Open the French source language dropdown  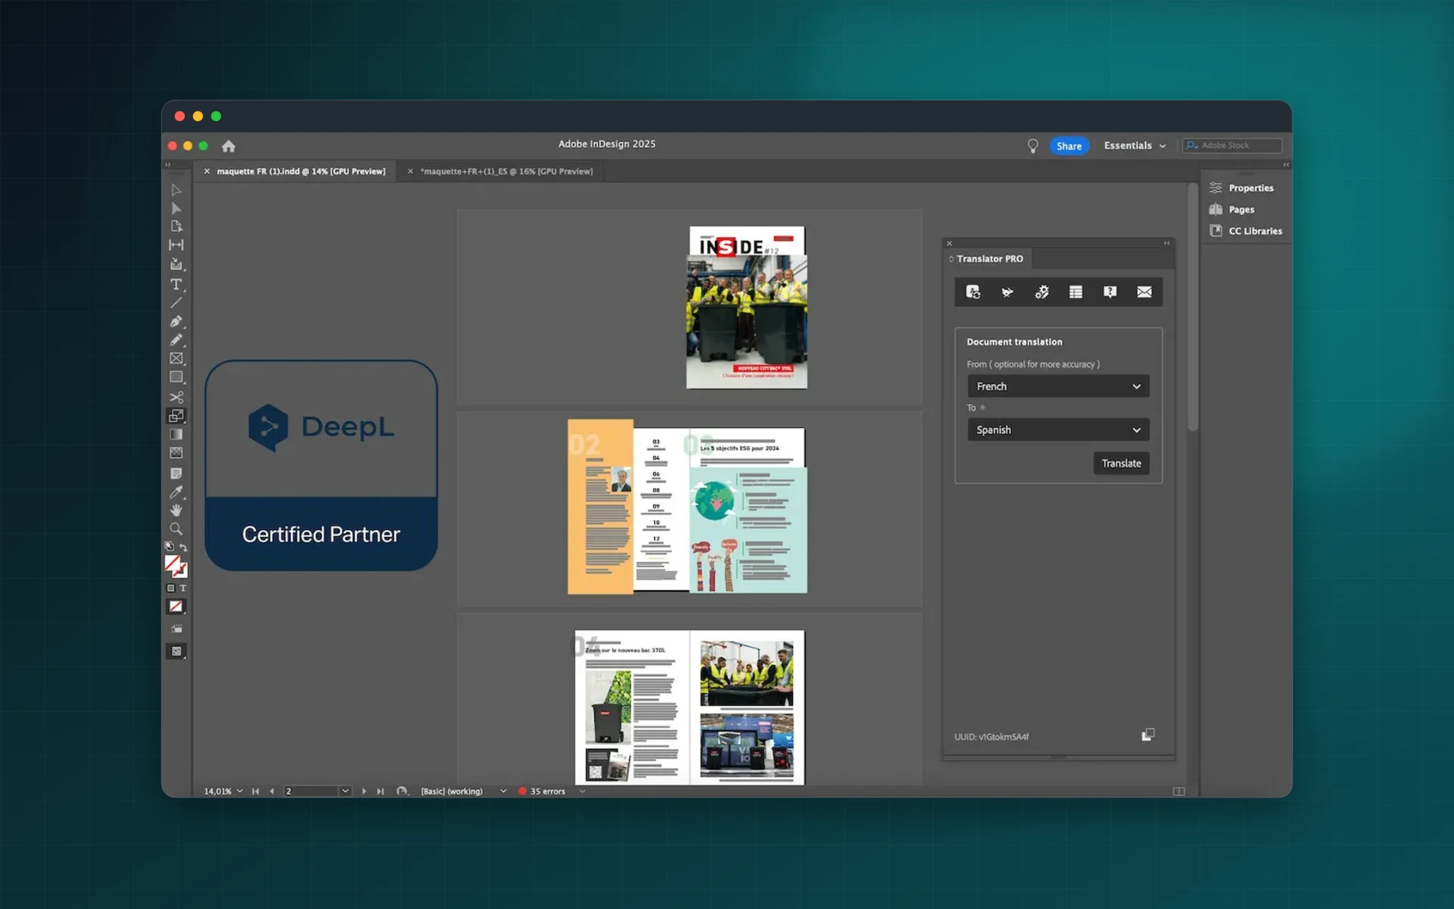(x=1058, y=386)
